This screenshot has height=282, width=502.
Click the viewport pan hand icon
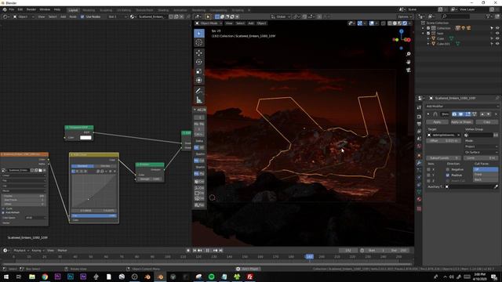408,62
